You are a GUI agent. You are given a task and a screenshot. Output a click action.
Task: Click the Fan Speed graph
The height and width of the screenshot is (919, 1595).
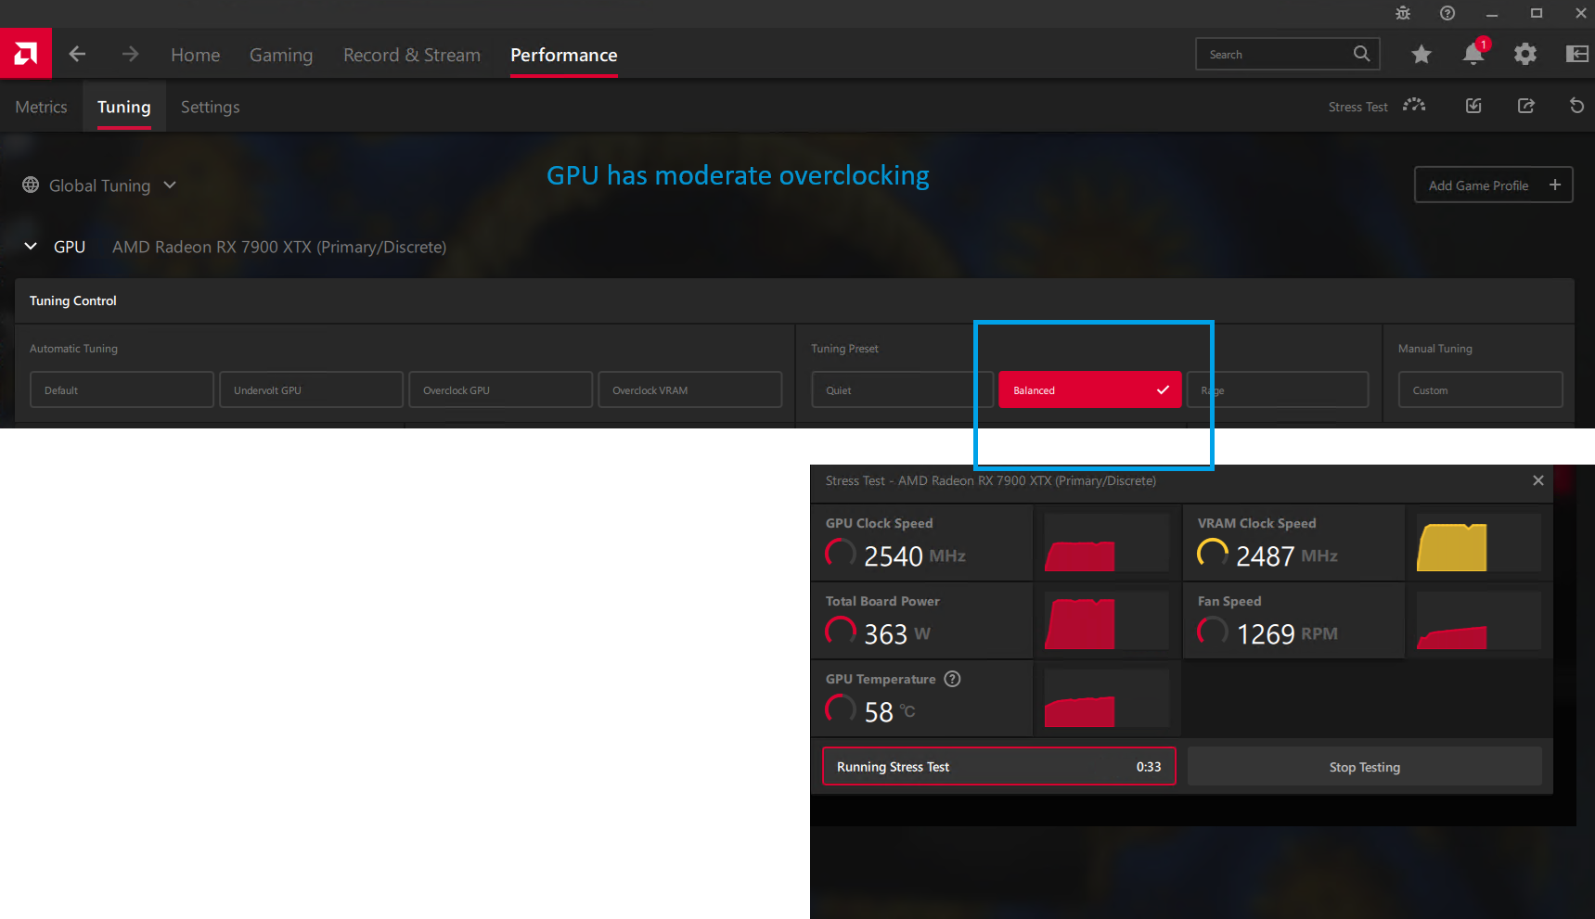(x=1479, y=621)
